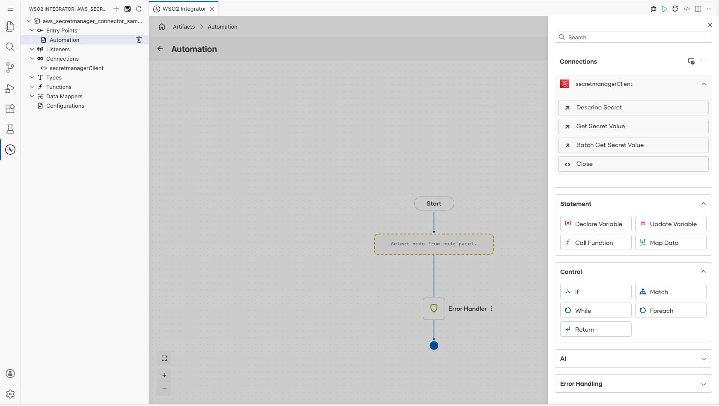Open the Search view in activity bar

coord(10,47)
